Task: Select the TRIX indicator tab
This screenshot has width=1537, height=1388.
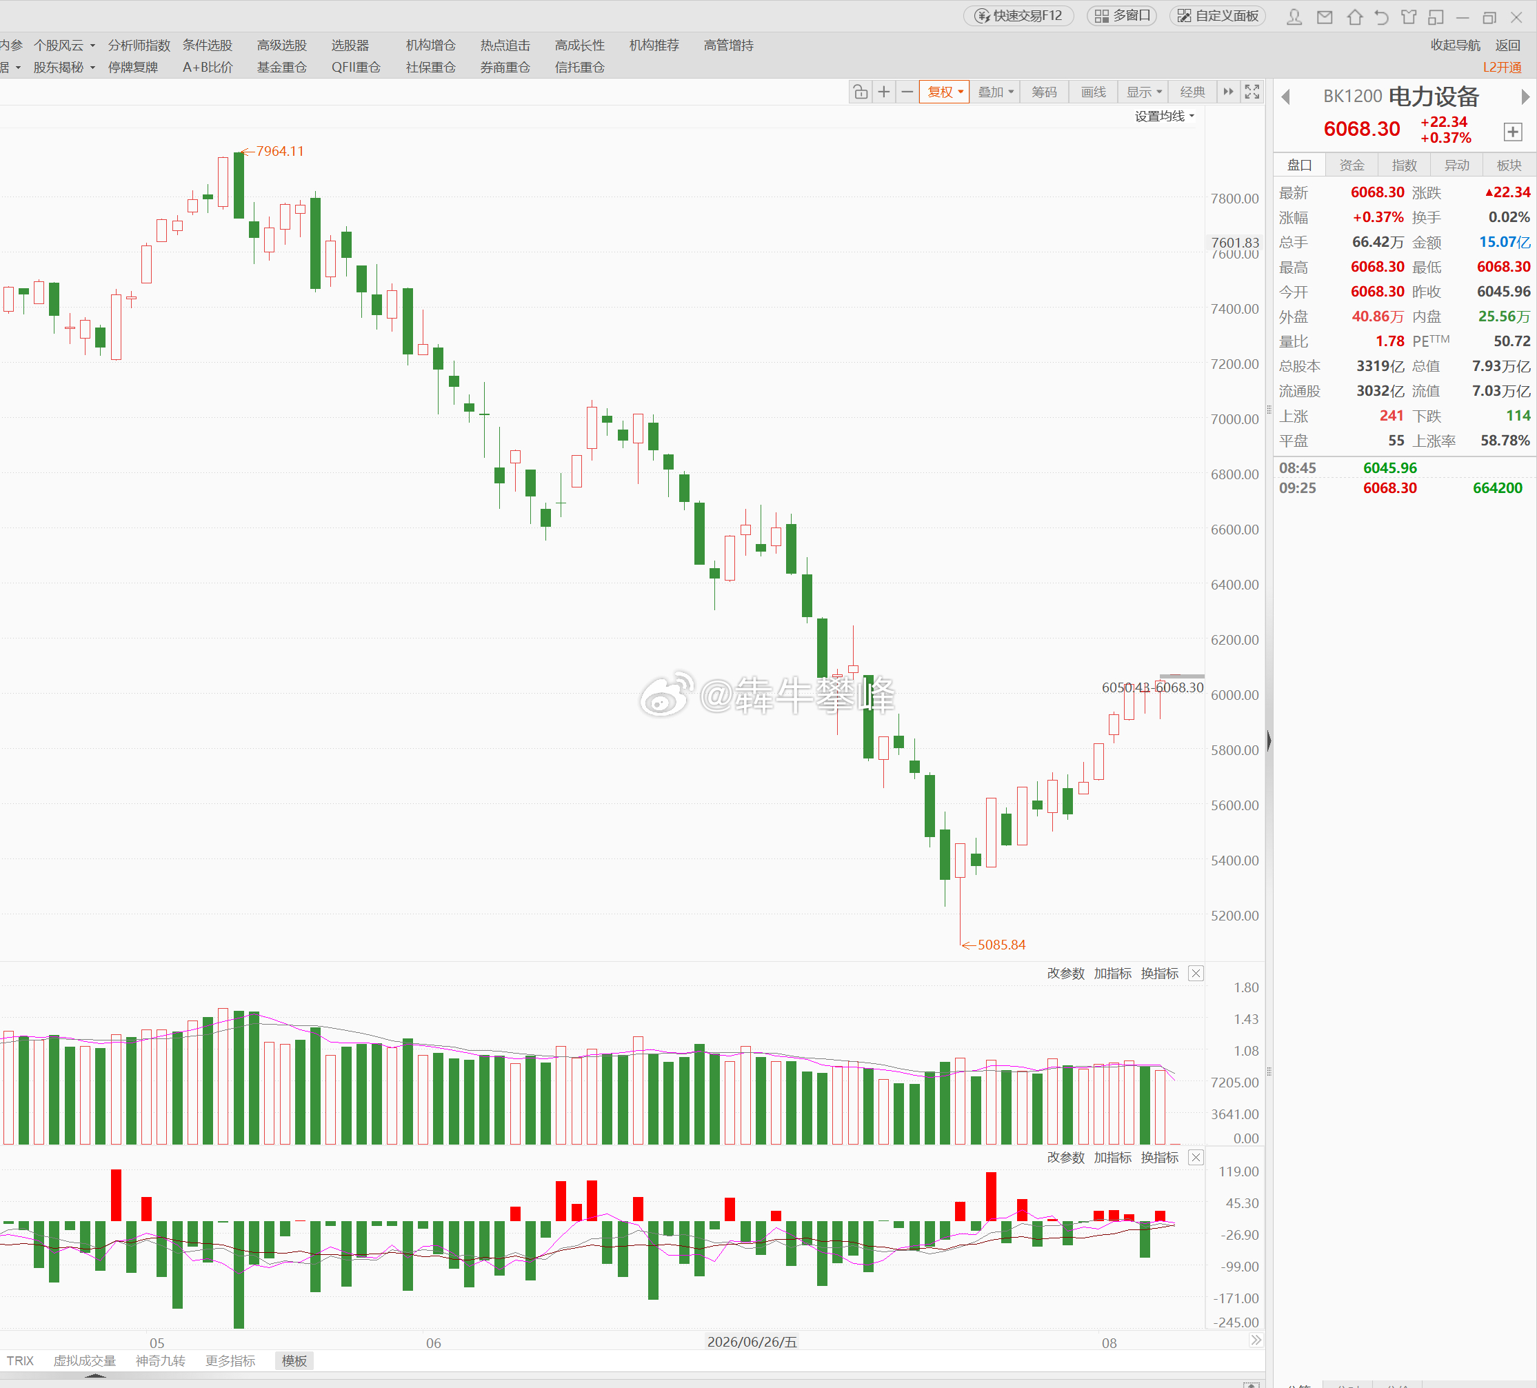Action: pos(20,1360)
